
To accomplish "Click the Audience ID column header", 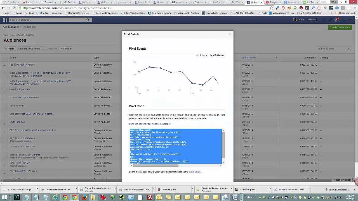I will point(310,58).
